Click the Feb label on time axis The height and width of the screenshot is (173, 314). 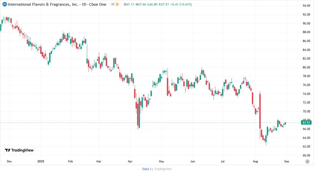pos(70,161)
